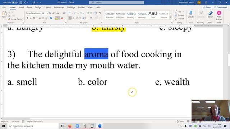Toggle strikethrough formatting
The width and height of the screenshot is (230, 129).
[x=40, y=18]
